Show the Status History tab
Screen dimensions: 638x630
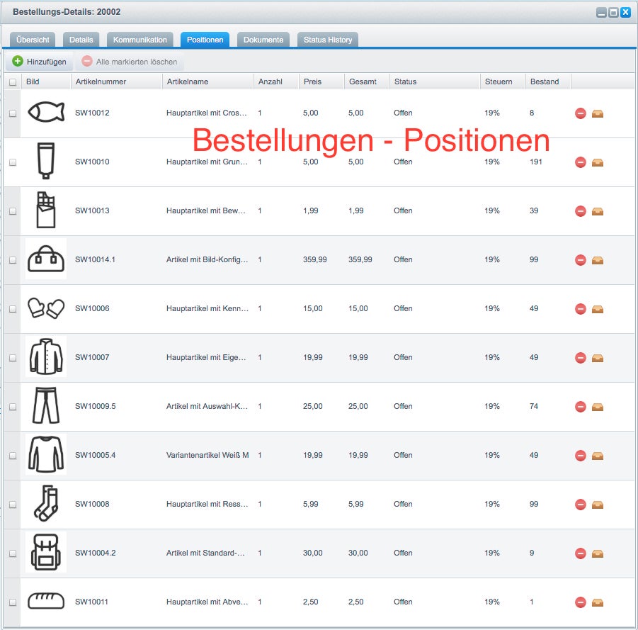point(328,40)
